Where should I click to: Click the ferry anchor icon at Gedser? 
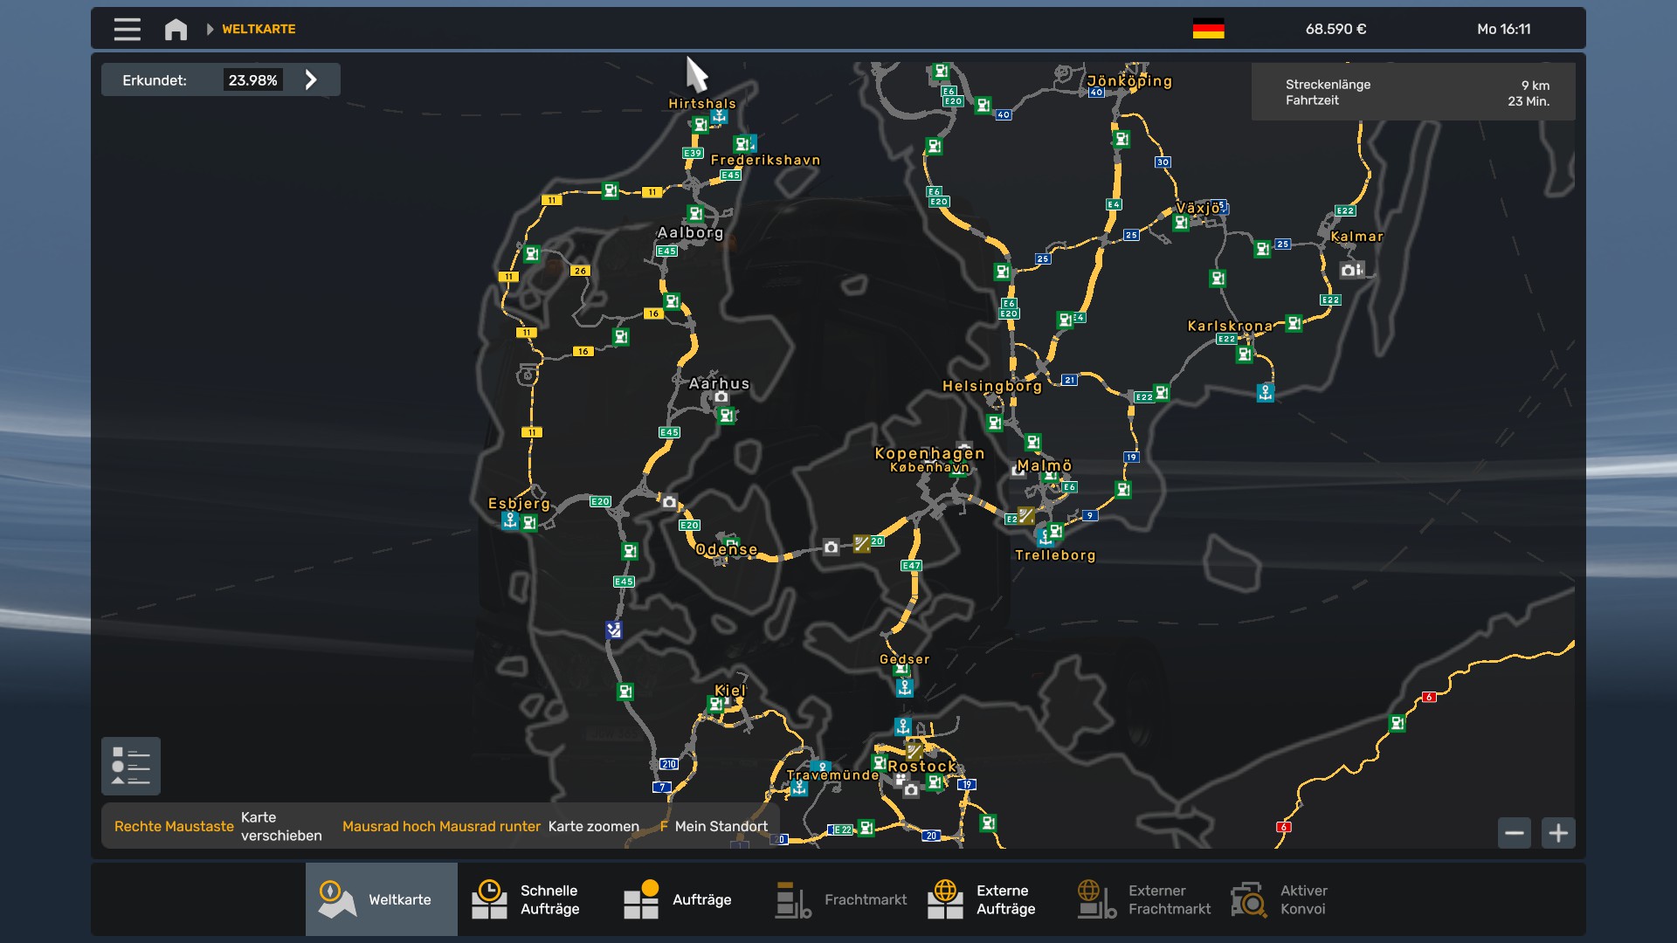point(905,687)
